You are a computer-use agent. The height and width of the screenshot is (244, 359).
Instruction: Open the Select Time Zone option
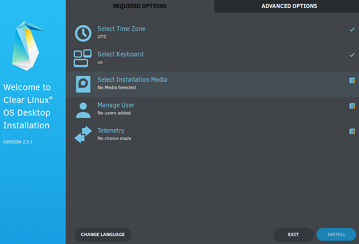pos(212,34)
